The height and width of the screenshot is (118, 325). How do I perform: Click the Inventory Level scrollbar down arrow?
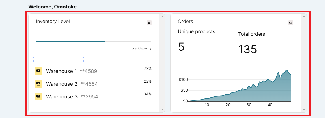tap(162, 109)
